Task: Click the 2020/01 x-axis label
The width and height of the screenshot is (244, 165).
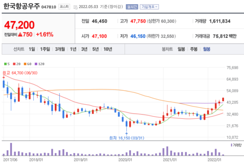Action: (125, 160)
